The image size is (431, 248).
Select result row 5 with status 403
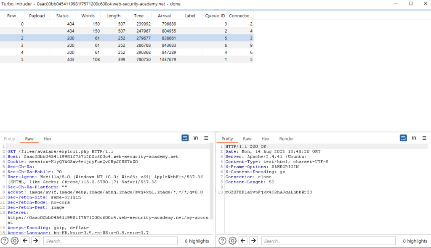coord(126,59)
